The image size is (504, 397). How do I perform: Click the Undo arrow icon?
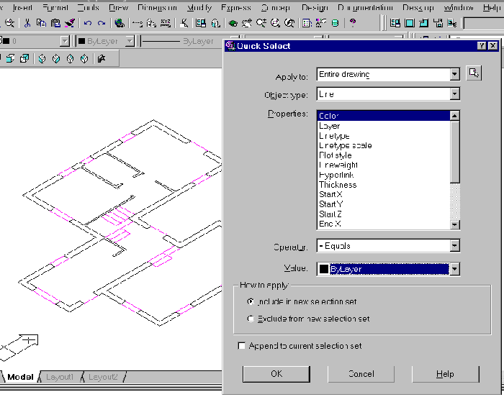(87, 23)
